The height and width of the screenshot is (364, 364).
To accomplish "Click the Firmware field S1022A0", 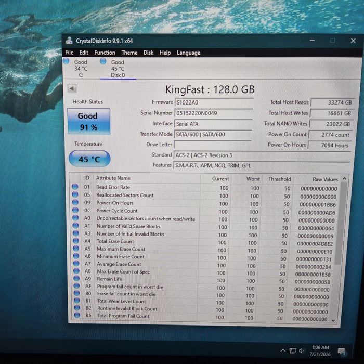I will [214, 102].
